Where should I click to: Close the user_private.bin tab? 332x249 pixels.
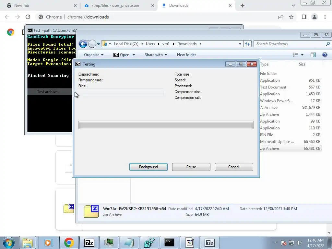[153, 6]
